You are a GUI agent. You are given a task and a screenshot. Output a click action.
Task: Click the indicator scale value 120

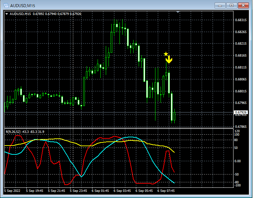[x=237, y=131]
